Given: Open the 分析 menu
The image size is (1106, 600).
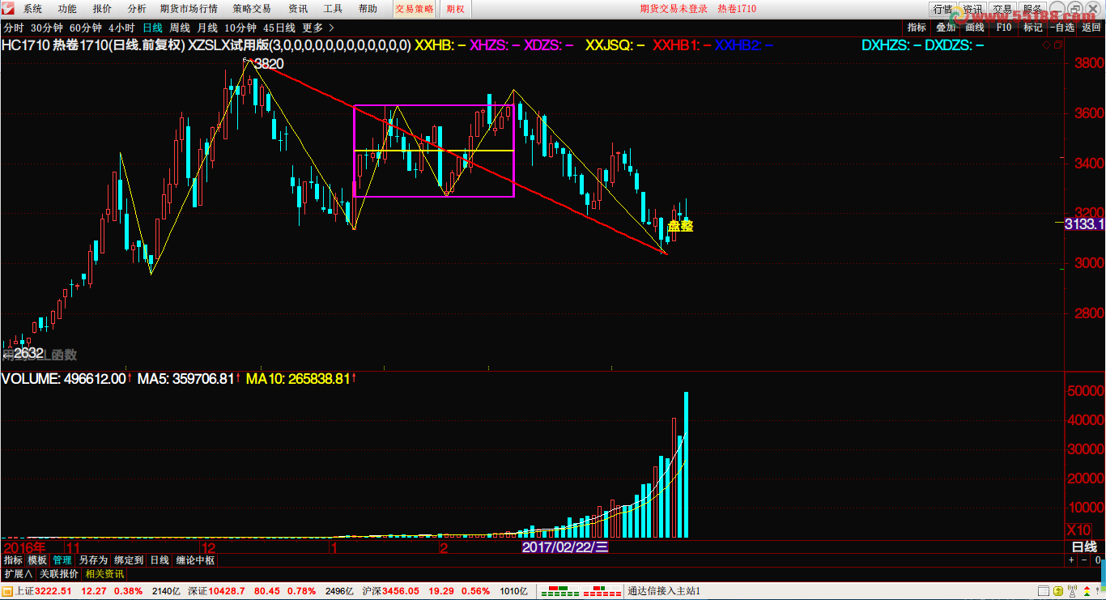Looking at the screenshot, I should click(x=138, y=9).
